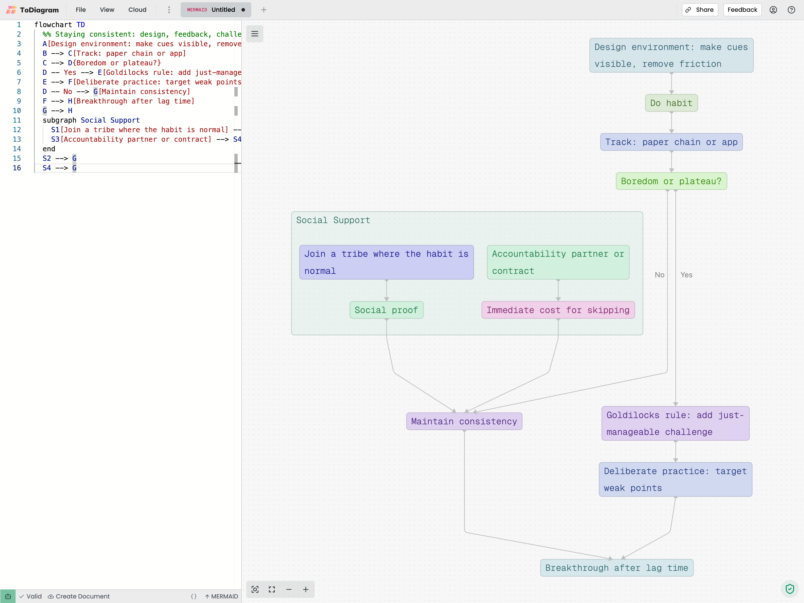Screen dimensions: 804x603
Task: Open the MERMAID format selector
Action: [221, 596]
